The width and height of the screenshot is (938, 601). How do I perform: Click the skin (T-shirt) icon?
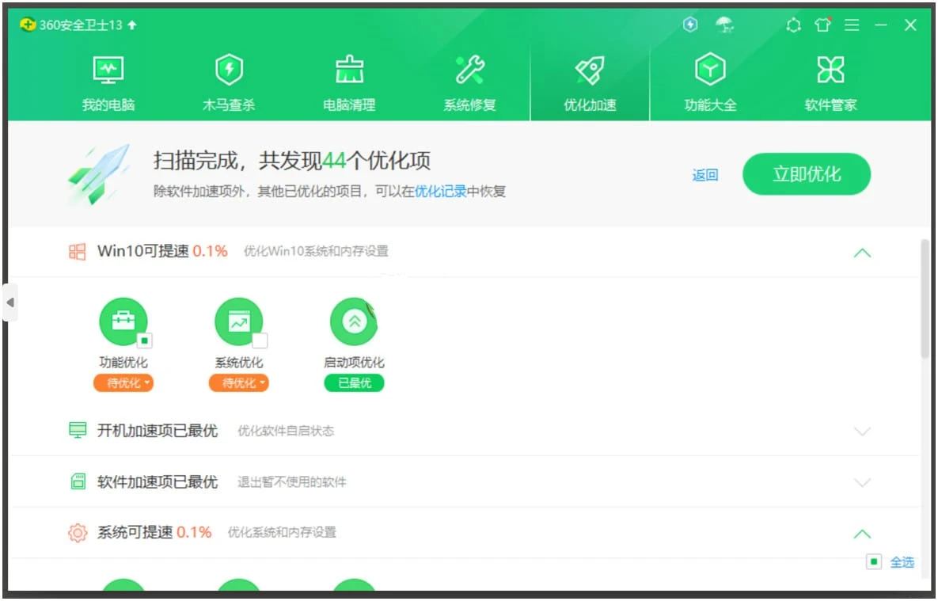(822, 25)
